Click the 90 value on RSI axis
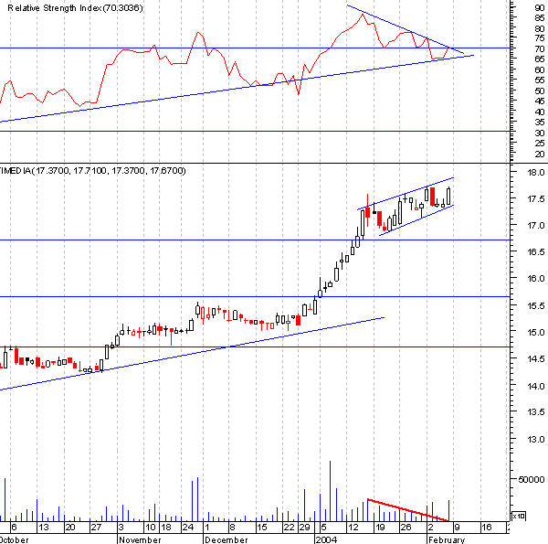This screenshot has height=544, width=548. [540, 7]
